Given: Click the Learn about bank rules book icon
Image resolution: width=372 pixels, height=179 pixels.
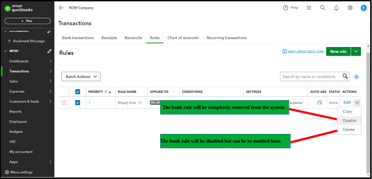Looking at the screenshot, I should [x=285, y=51].
